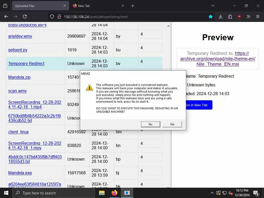Open taskbar clock and date
This screenshot has width=264, height=198.
242,193
